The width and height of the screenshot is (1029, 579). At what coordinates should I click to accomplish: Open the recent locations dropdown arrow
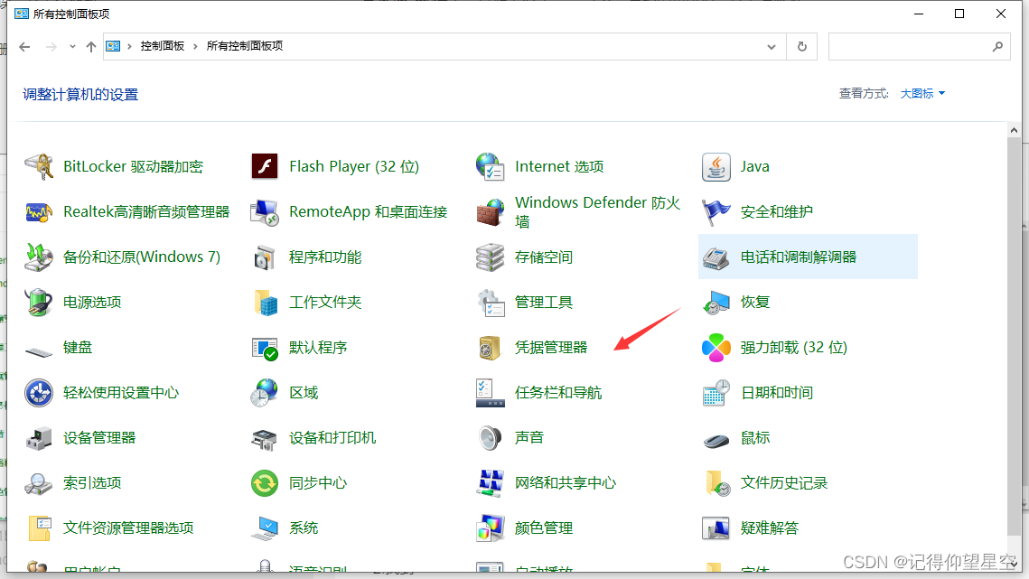[72, 47]
